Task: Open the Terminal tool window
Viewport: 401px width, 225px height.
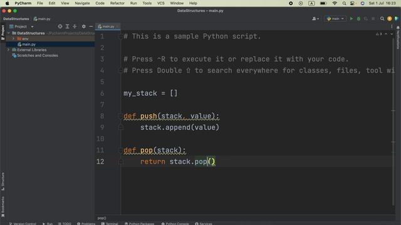Action: 110,224
